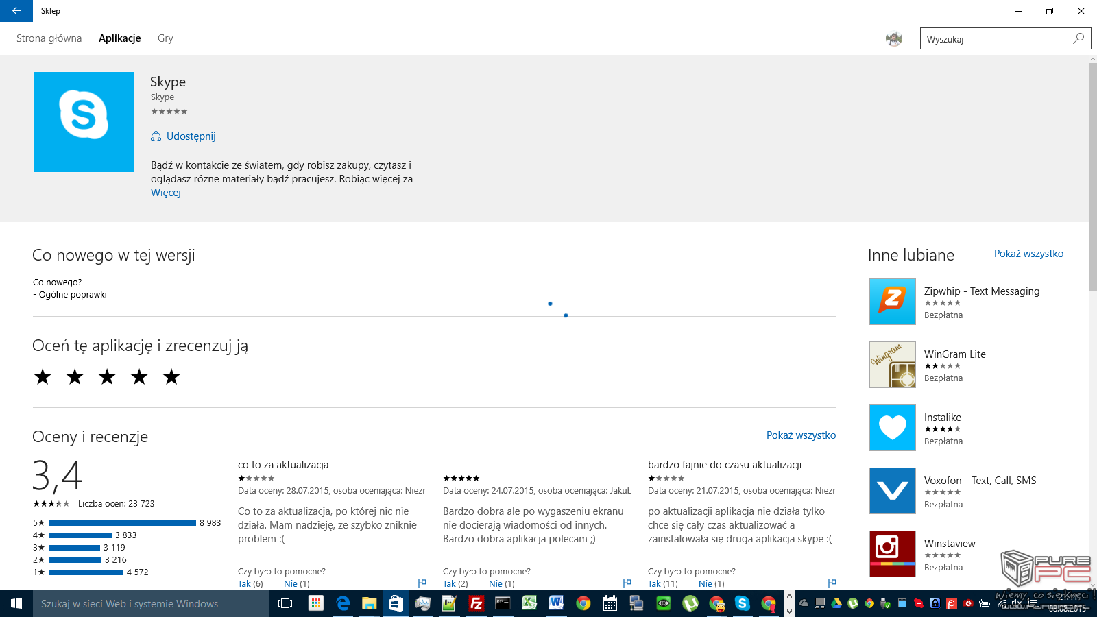Rate the app five stars

(171, 376)
